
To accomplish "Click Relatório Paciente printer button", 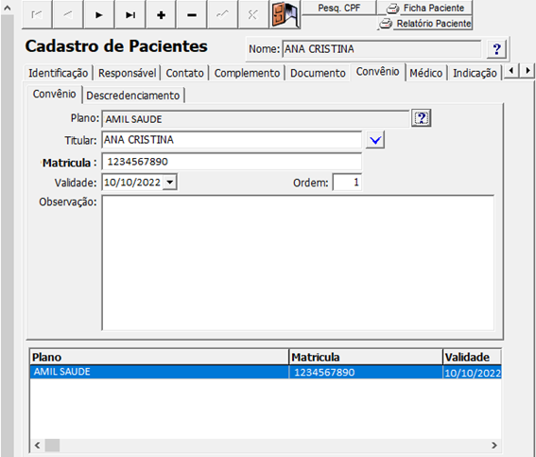I will click(425, 23).
